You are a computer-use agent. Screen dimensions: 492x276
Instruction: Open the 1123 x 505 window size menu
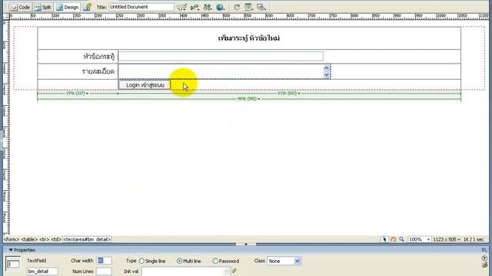pos(447,239)
